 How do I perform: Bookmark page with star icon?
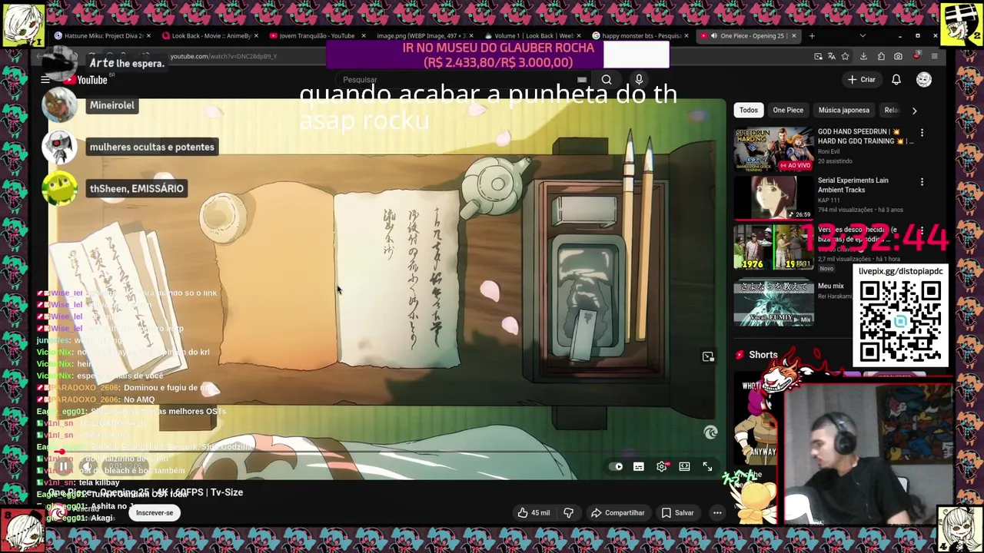point(845,56)
